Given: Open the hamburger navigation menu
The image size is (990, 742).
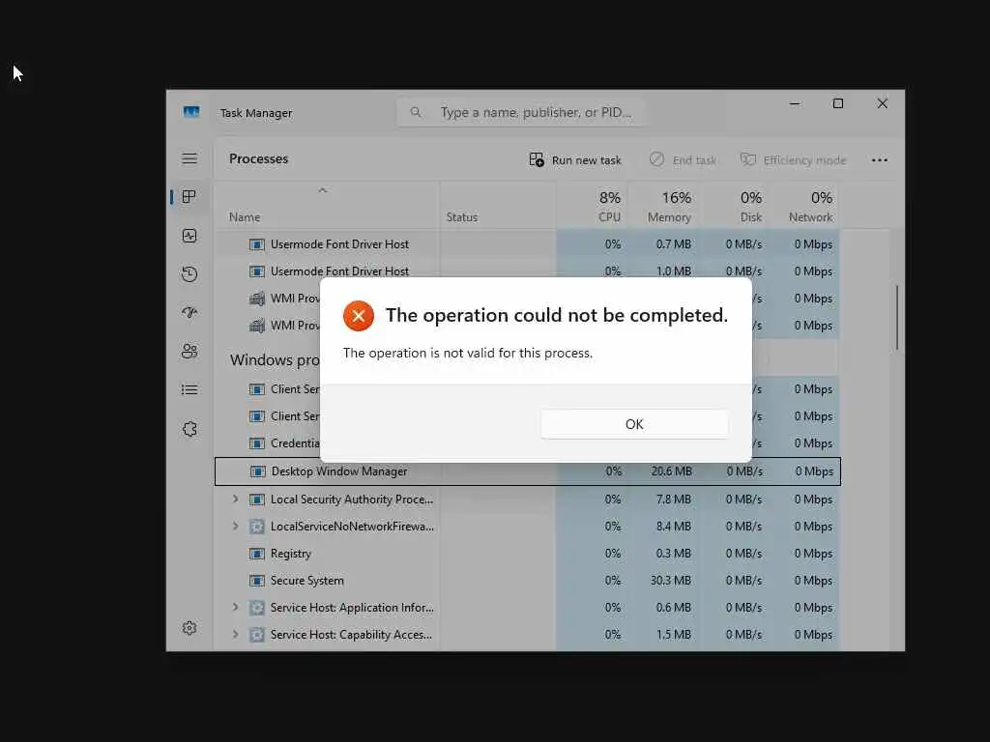Looking at the screenshot, I should coord(189,158).
